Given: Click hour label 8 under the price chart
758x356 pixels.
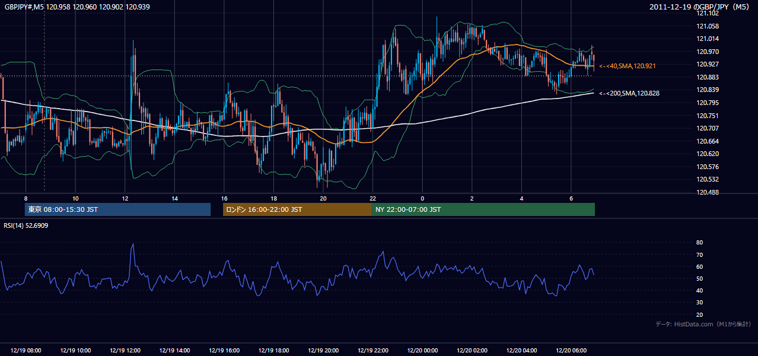Looking at the screenshot, I should 26,198.
